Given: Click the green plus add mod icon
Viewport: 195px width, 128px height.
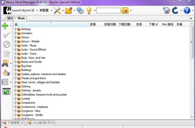Looking at the screenshot, I should [5, 26].
